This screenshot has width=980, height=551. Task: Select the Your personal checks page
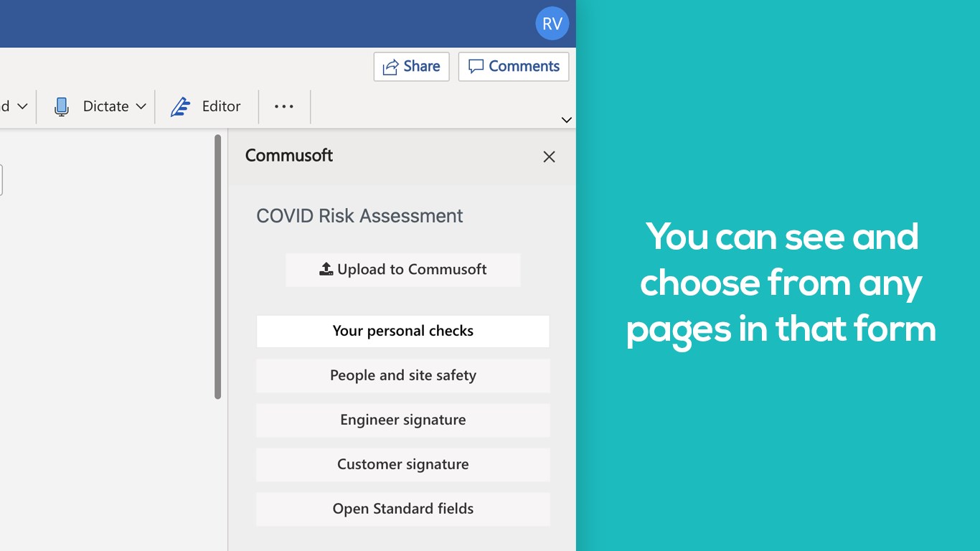[402, 331]
